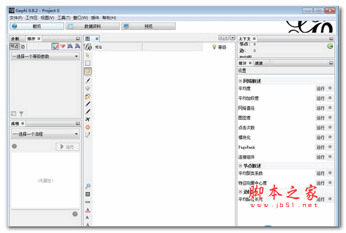This screenshot has height=233, width=346.
Task: Select the direct selection arrow tool
Action: click(x=88, y=55)
